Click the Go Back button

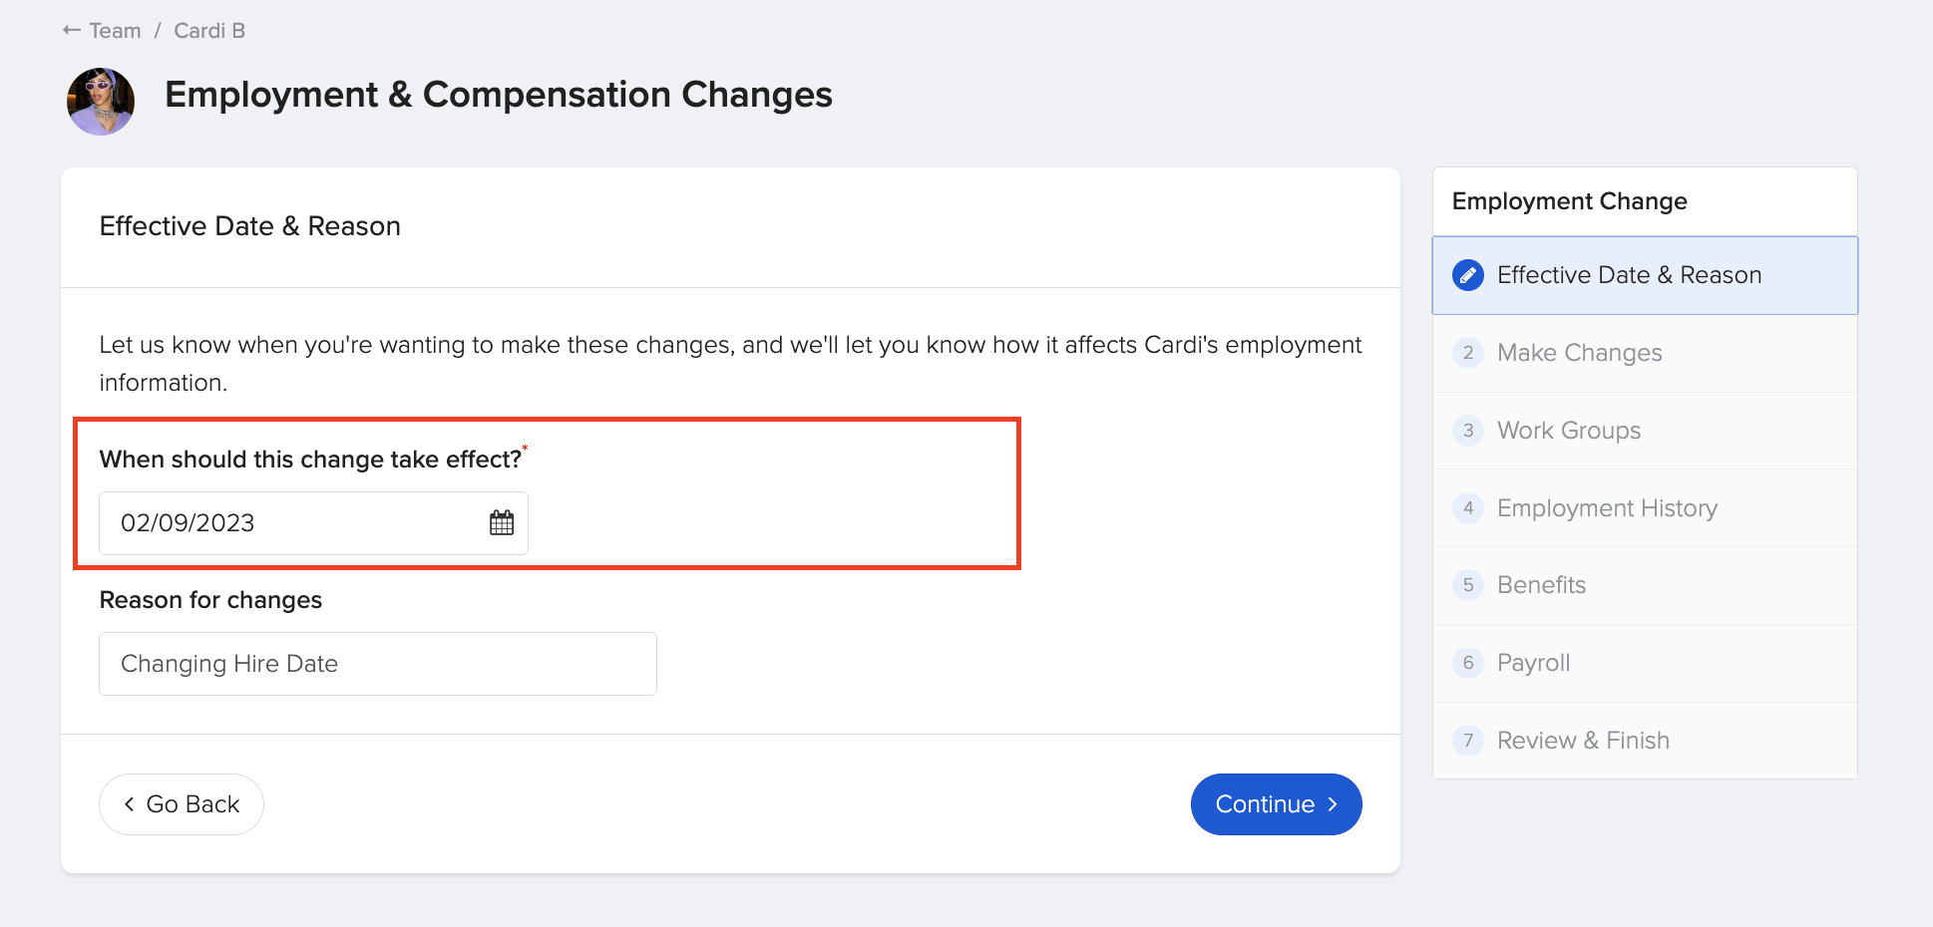pyautogui.click(x=181, y=803)
